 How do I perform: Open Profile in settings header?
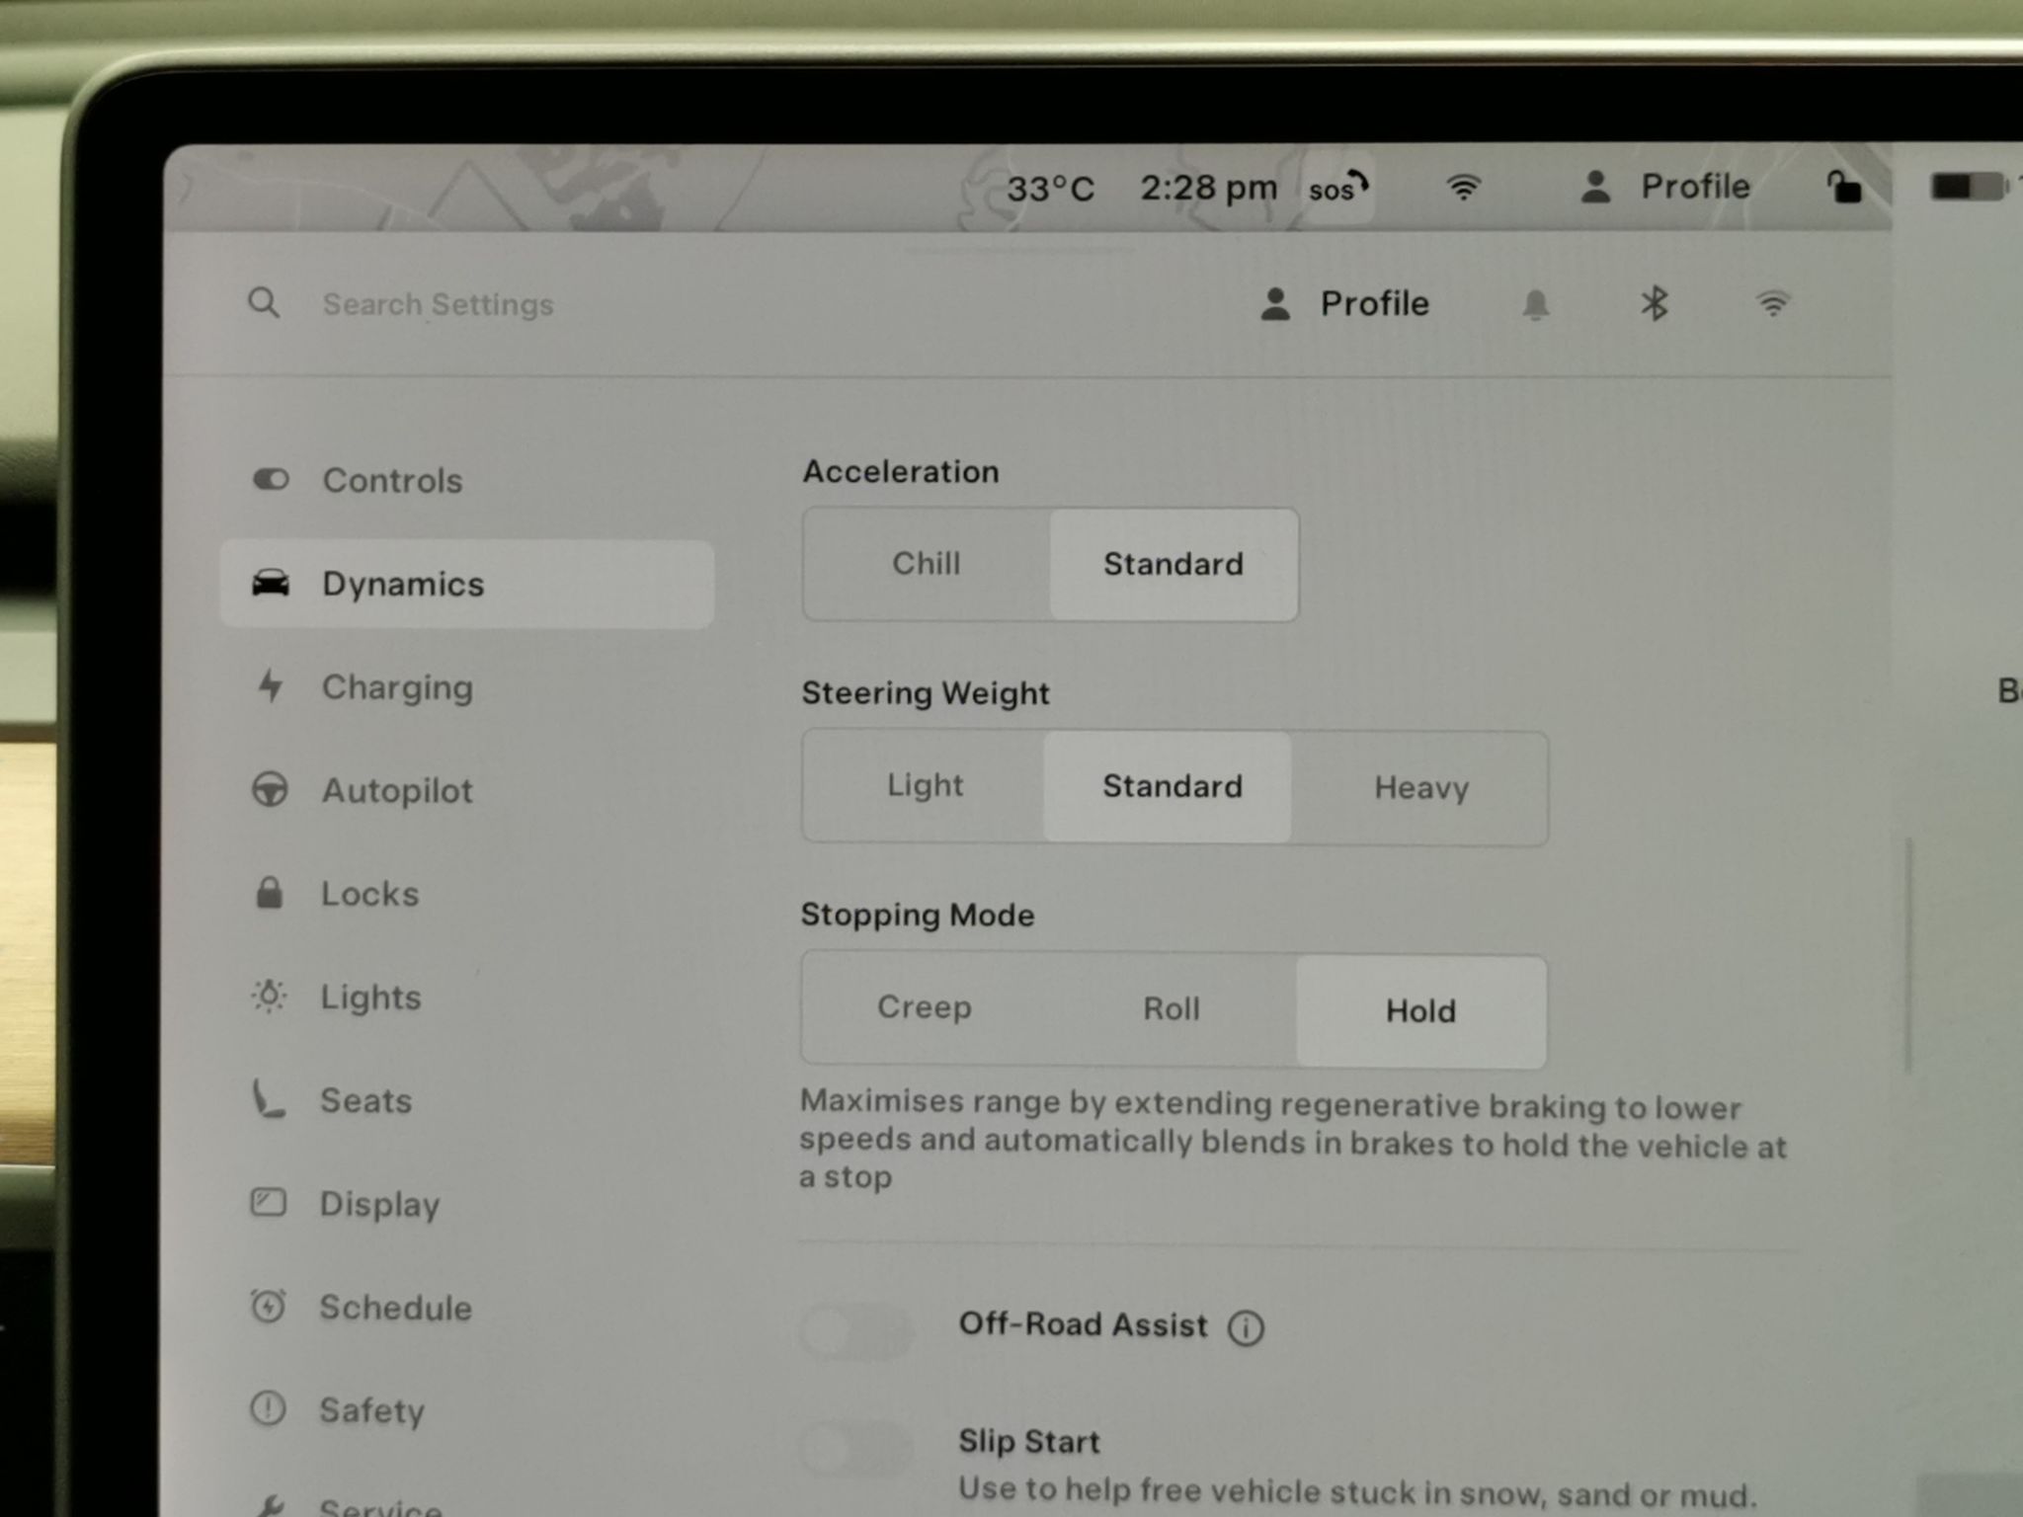1344,303
